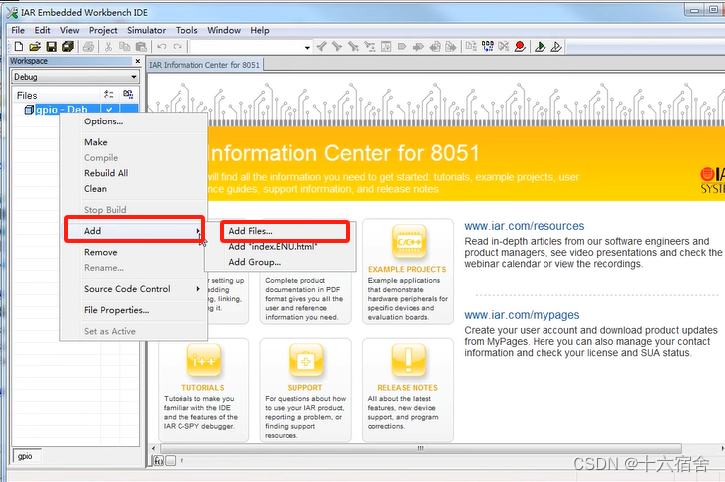Expand the Add submenu entry

[x=135, y=231]
